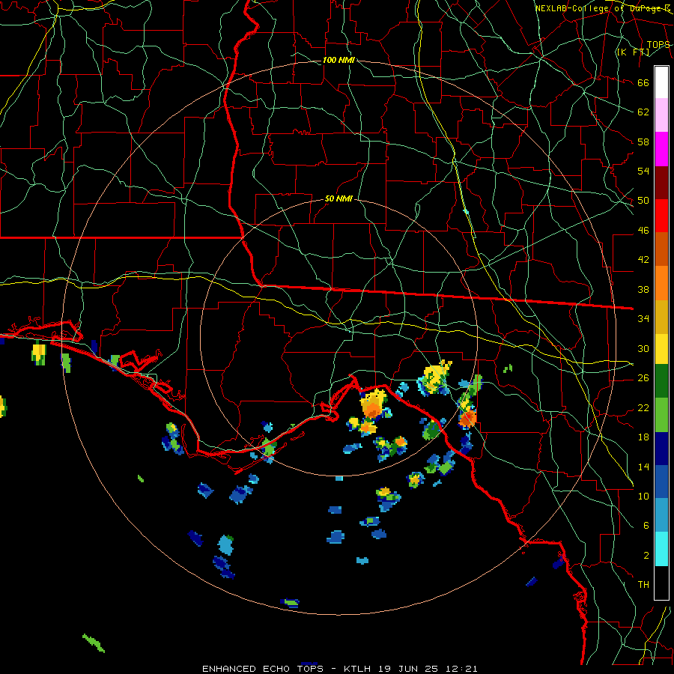Pick the dark orange legend swatch

tap(661, 249)
